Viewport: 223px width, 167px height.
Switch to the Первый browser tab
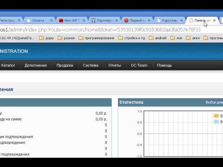click(x=137, y=20)
